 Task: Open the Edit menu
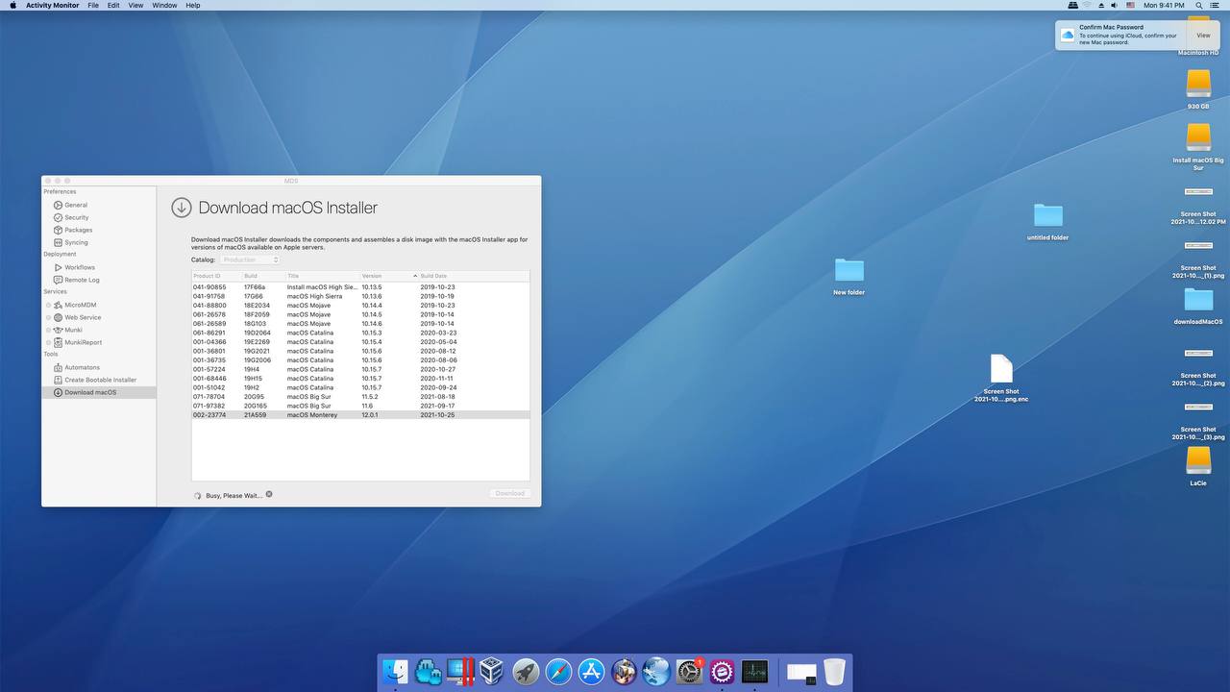coord(113,5)
